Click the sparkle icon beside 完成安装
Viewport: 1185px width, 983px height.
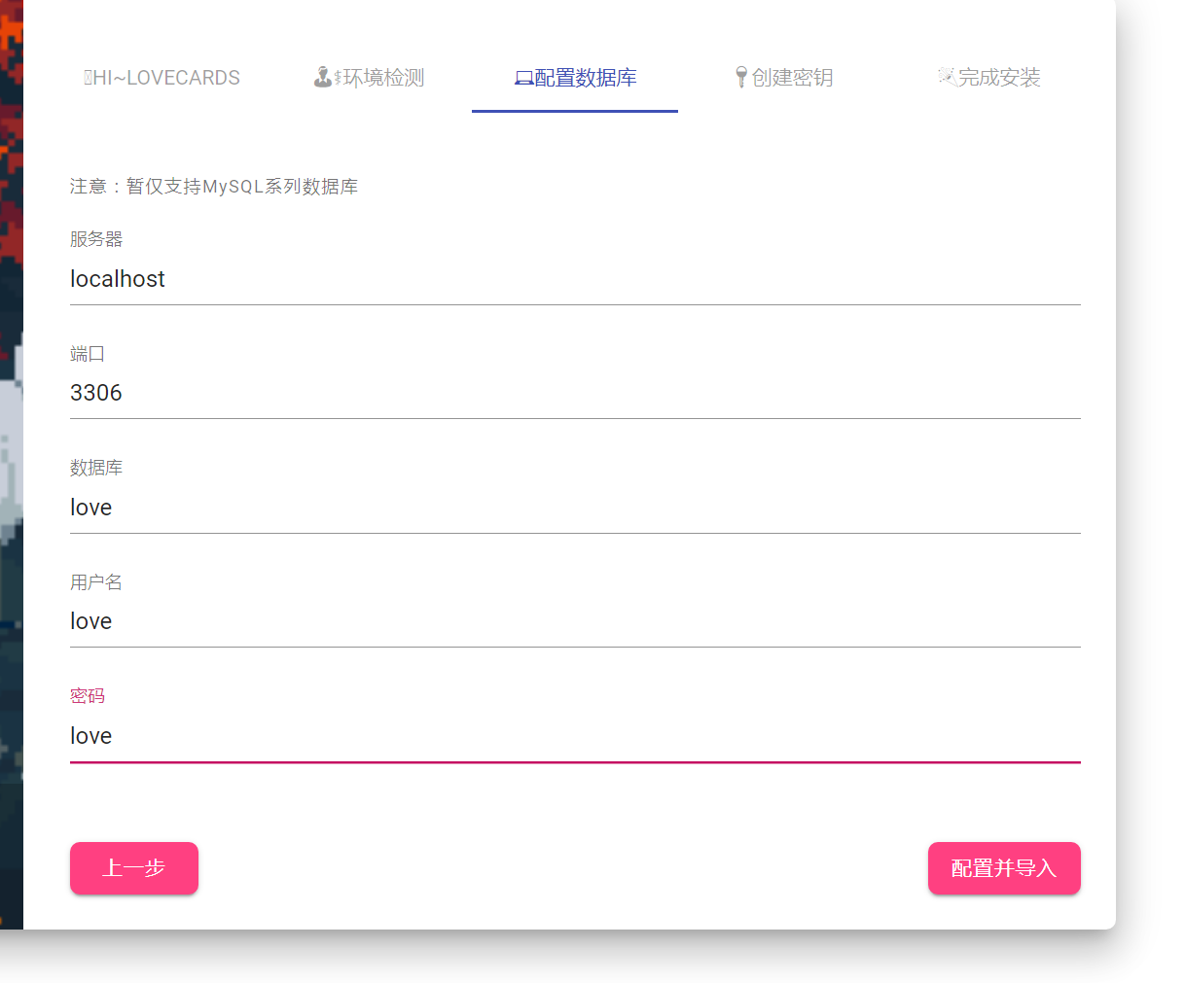tap(947, 76)
